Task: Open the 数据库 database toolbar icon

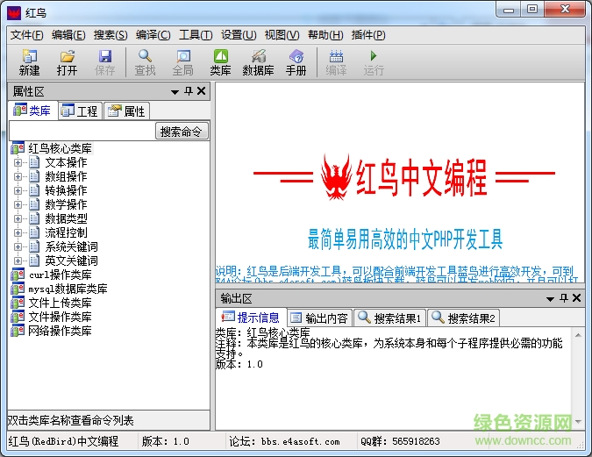Action: 258,62
